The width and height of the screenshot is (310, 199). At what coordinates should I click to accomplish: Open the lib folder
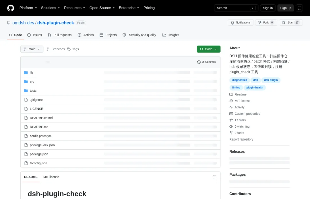(32, 73)
